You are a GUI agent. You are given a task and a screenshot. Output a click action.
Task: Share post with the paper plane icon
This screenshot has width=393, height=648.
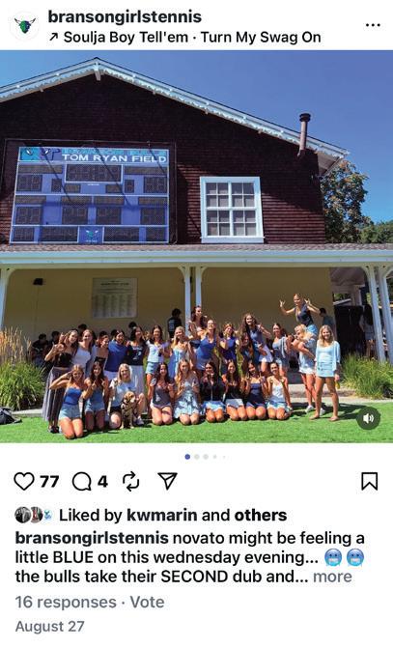(168, 481)
